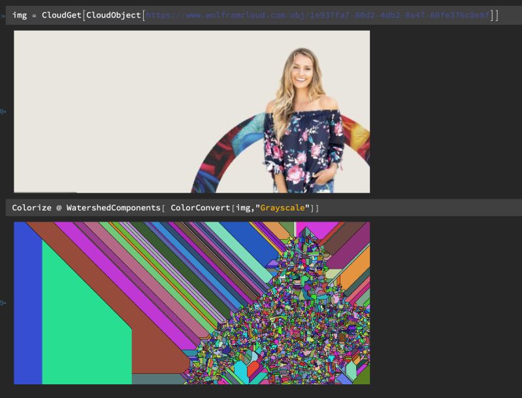Image resolution: width=522 pixels, height=398 pixels.
Task: Select the woman photo output image
Action: click(x=192, y=112)
